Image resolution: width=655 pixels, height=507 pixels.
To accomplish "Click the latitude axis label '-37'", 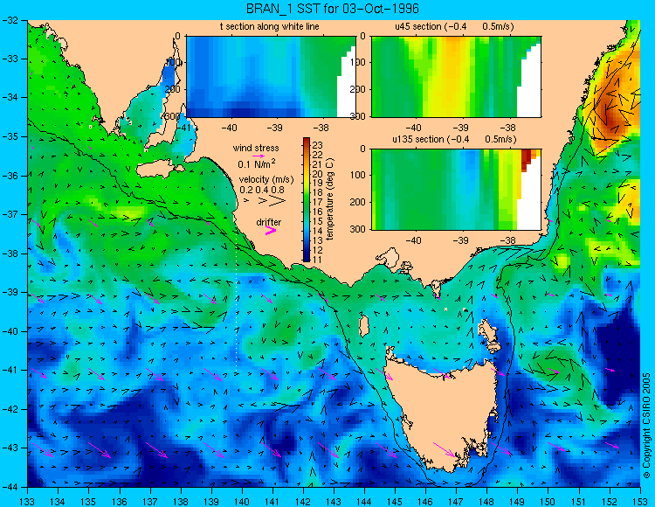I will pyautogui.click(x=10, y=214).
